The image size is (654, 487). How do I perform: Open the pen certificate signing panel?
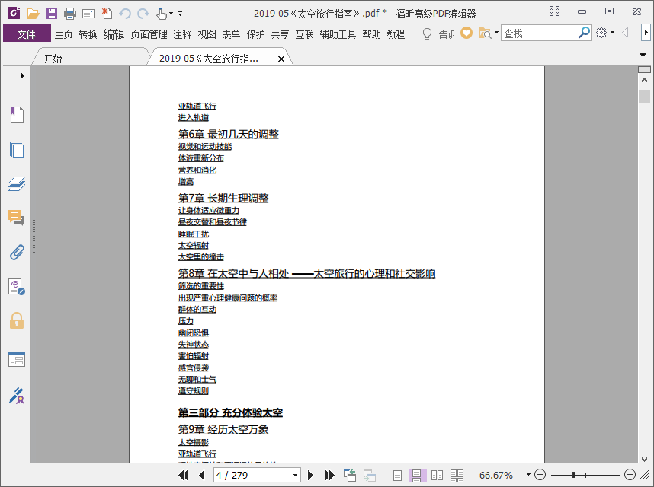coord(17,396)
